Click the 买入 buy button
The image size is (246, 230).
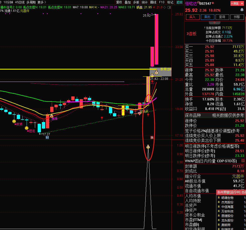[192, 17]
